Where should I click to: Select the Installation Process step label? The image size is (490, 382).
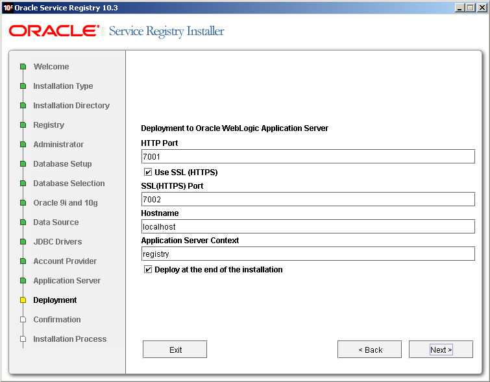coord(70,339)
